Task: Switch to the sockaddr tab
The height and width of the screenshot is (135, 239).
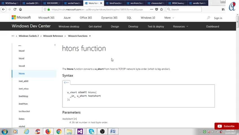Action: pos(31,3)
